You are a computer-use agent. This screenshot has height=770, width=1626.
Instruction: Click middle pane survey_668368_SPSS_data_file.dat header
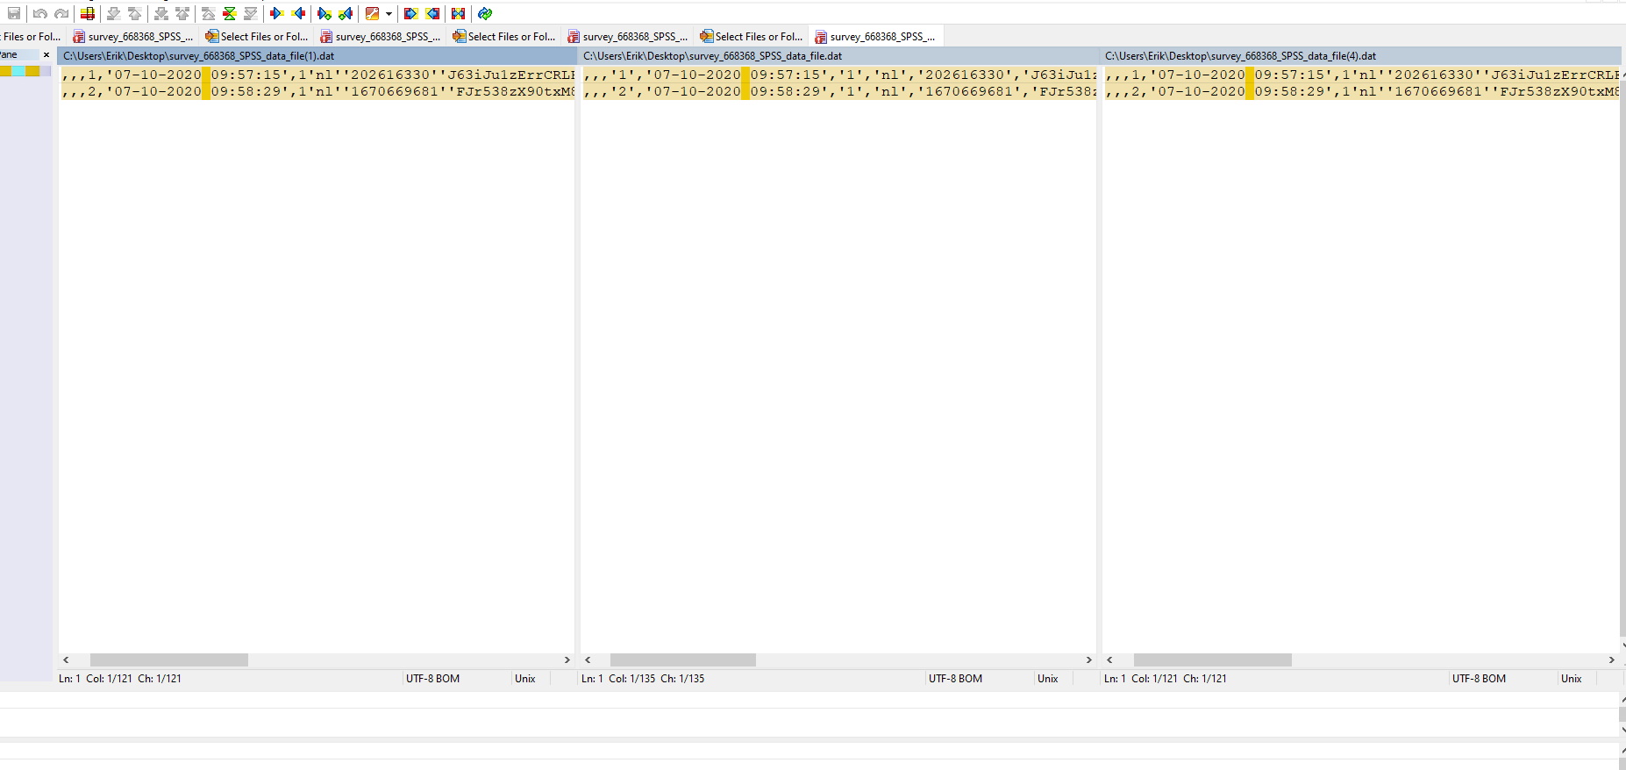(x=712, y=55)
